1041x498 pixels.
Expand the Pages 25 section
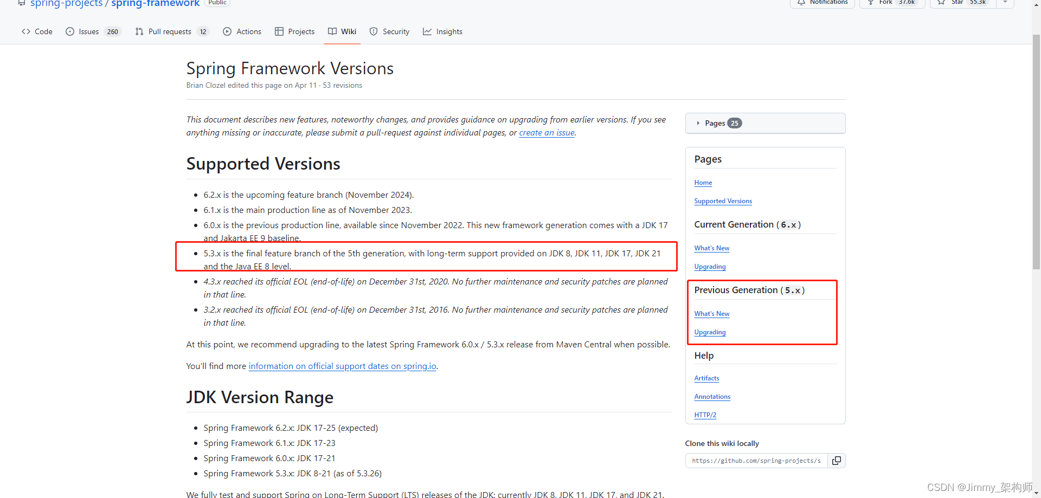[x=765, y=123]
